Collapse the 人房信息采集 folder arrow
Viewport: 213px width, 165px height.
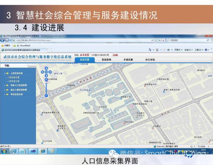tap(5, 73)
